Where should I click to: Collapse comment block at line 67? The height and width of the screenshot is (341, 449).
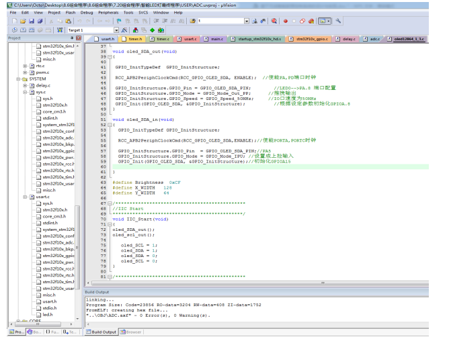(x=110, y=203)
